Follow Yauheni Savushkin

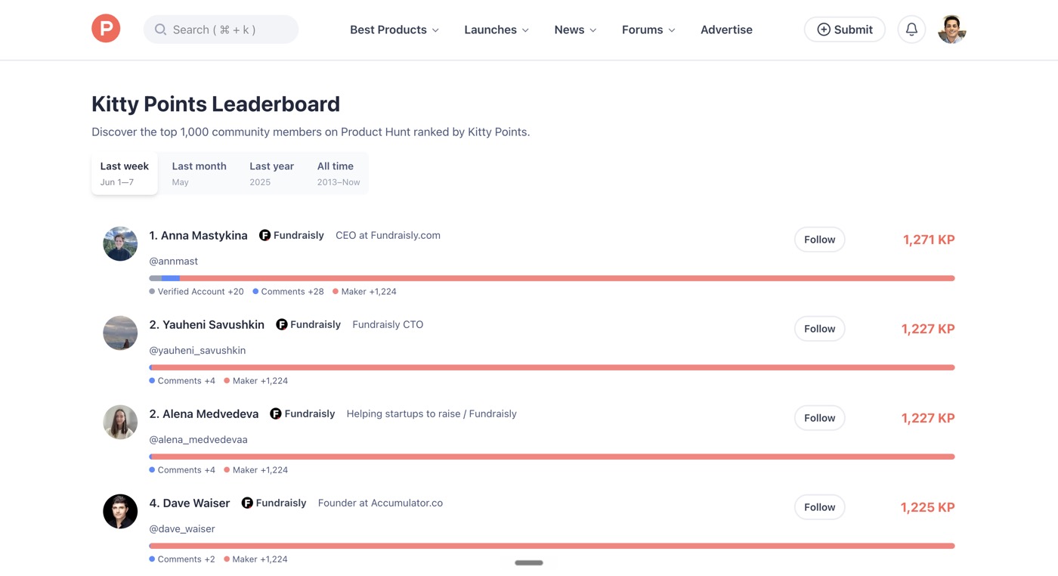point(819,329)
